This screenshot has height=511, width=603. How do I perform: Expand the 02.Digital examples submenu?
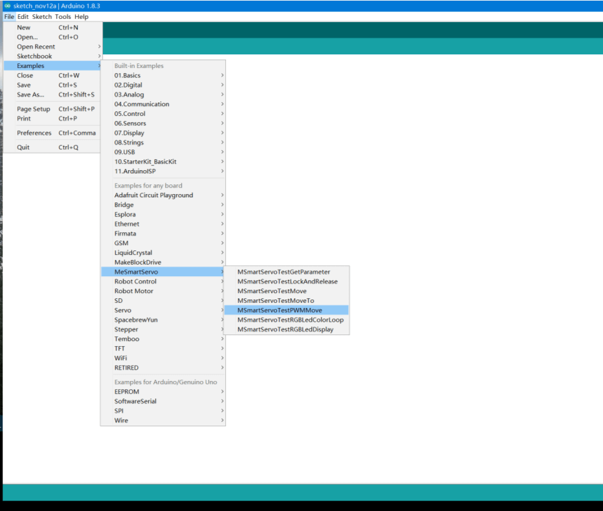[163, 85]
